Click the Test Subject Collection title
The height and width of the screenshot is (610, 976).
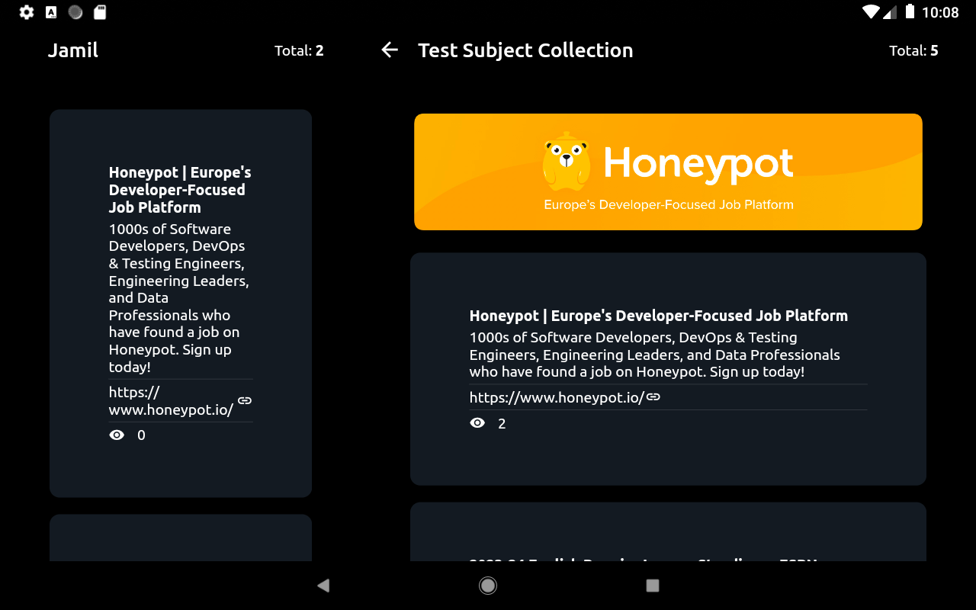525,50
